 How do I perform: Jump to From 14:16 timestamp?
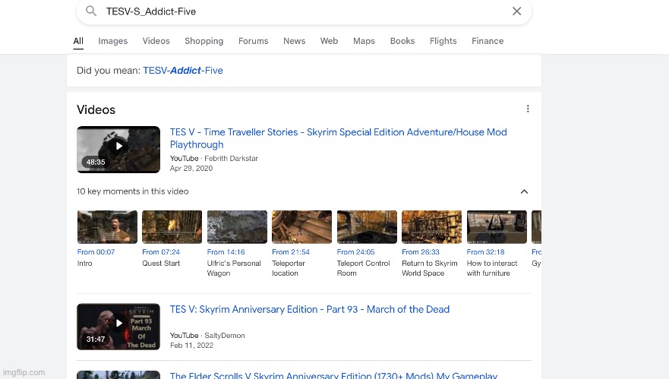(x=226, y=252)
